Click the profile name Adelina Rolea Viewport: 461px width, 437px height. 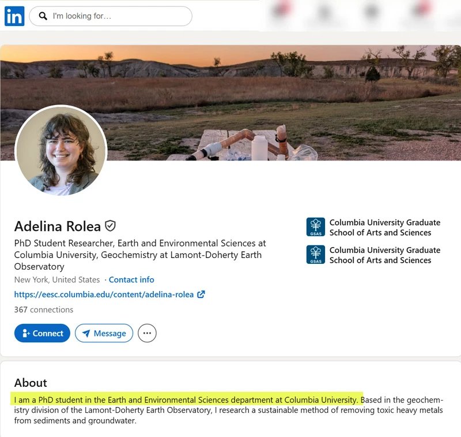[57, 226]
